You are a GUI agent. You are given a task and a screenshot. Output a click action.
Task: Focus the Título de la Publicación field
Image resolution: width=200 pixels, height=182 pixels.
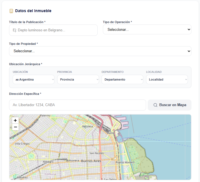tap(53, 30)
